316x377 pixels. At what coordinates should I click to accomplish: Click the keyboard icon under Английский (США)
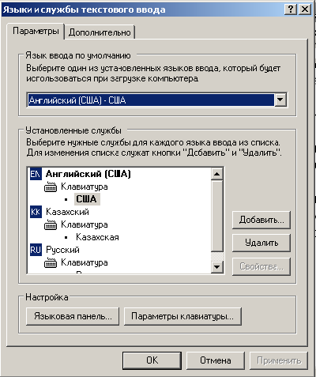[51, 187]
